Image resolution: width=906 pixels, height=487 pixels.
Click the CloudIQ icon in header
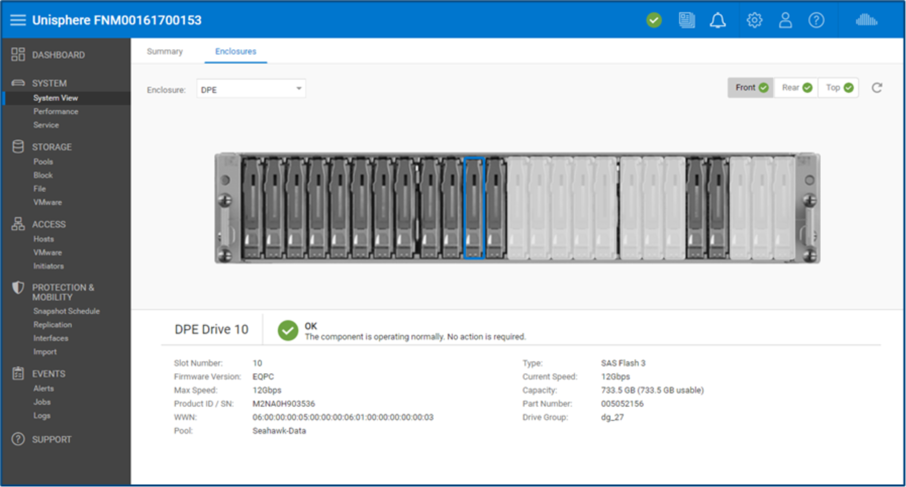point(867,20)
